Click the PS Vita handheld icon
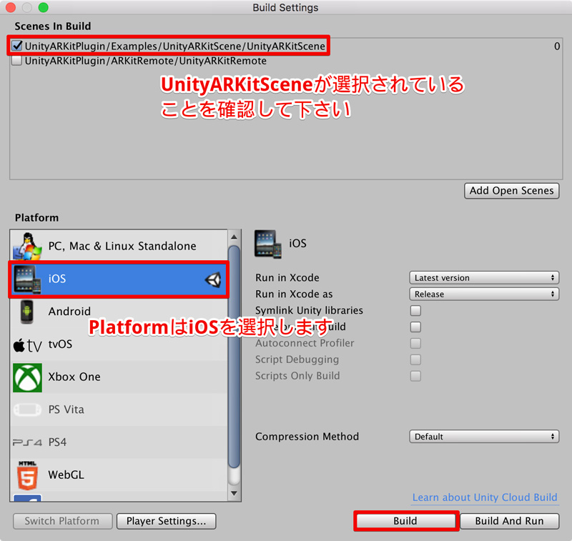 click(27, 410)
